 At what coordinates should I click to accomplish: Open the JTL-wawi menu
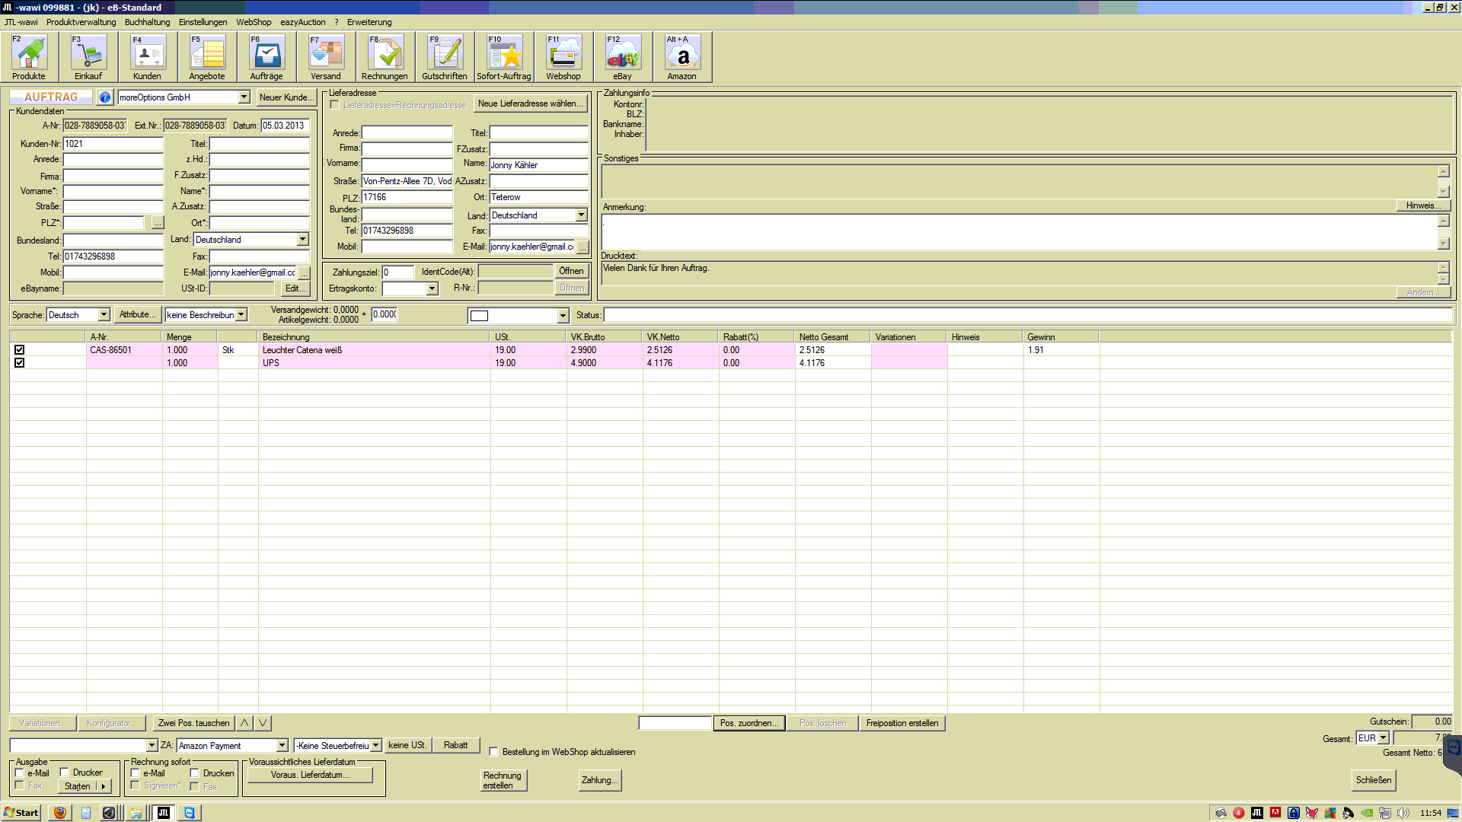click(21, 22)
